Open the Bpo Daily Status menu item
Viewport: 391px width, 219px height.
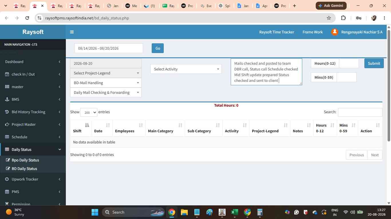25,160
